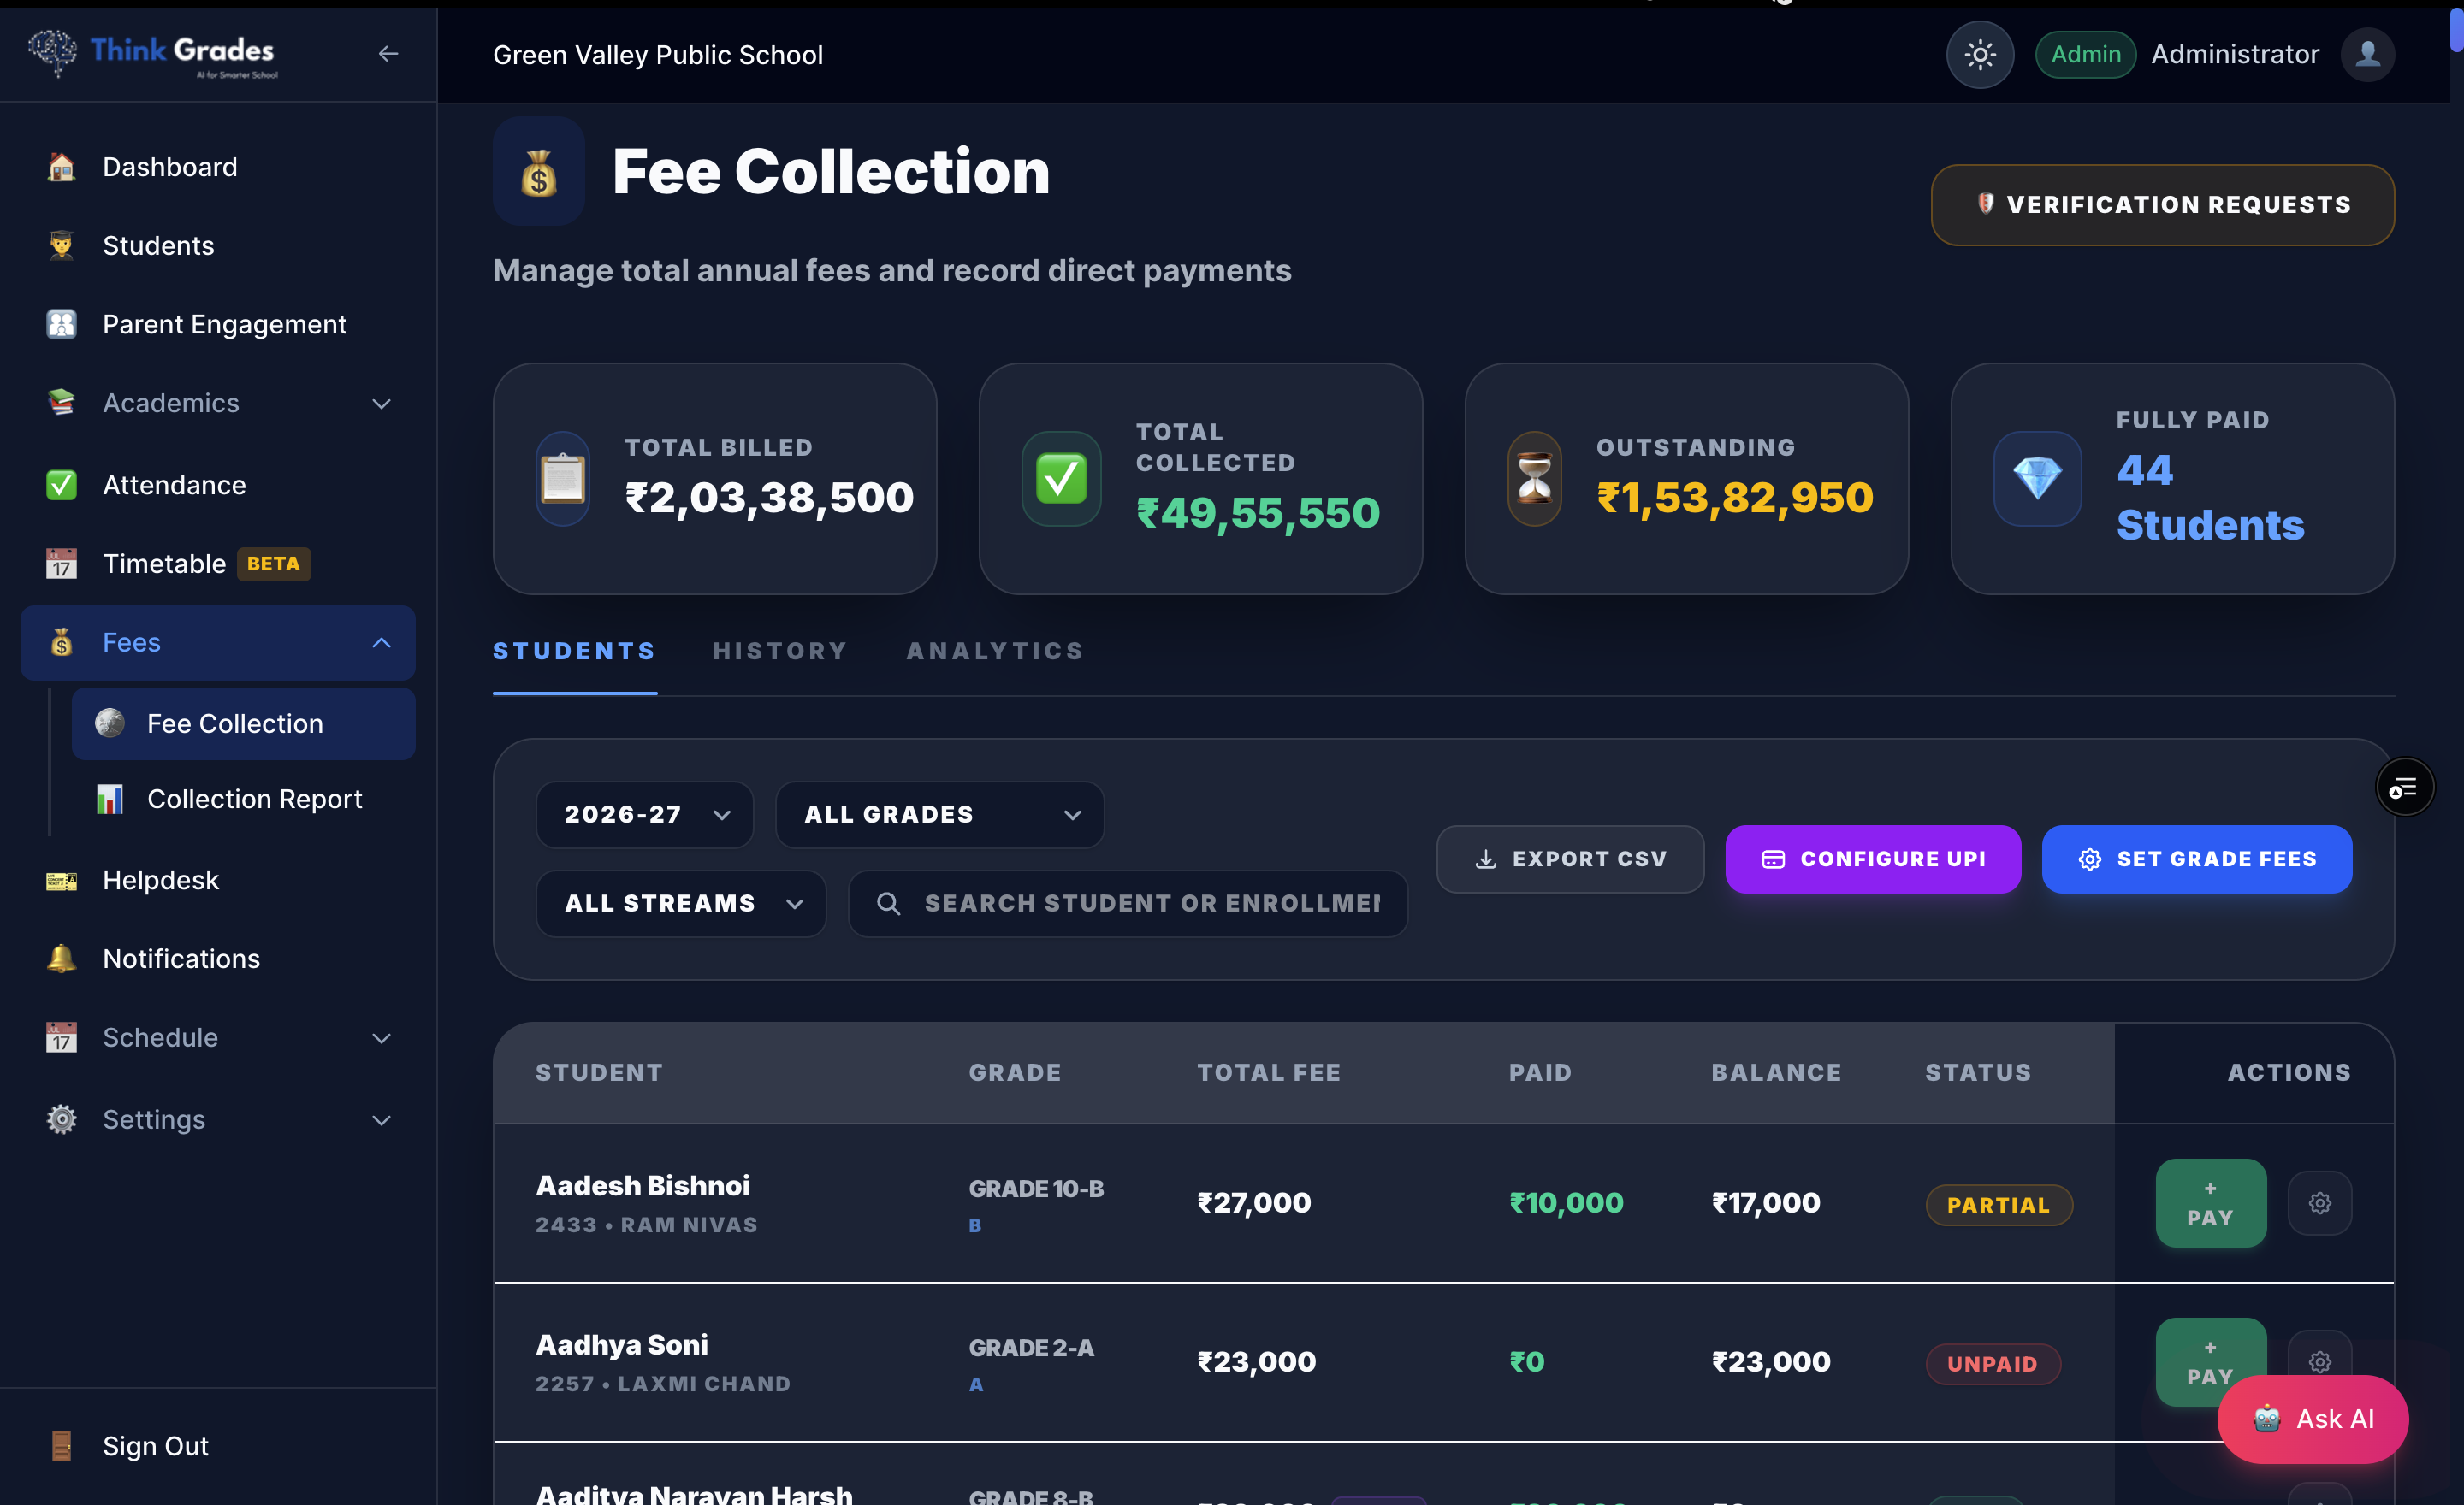Click the Paid column header

[x=1540, y=1072]
